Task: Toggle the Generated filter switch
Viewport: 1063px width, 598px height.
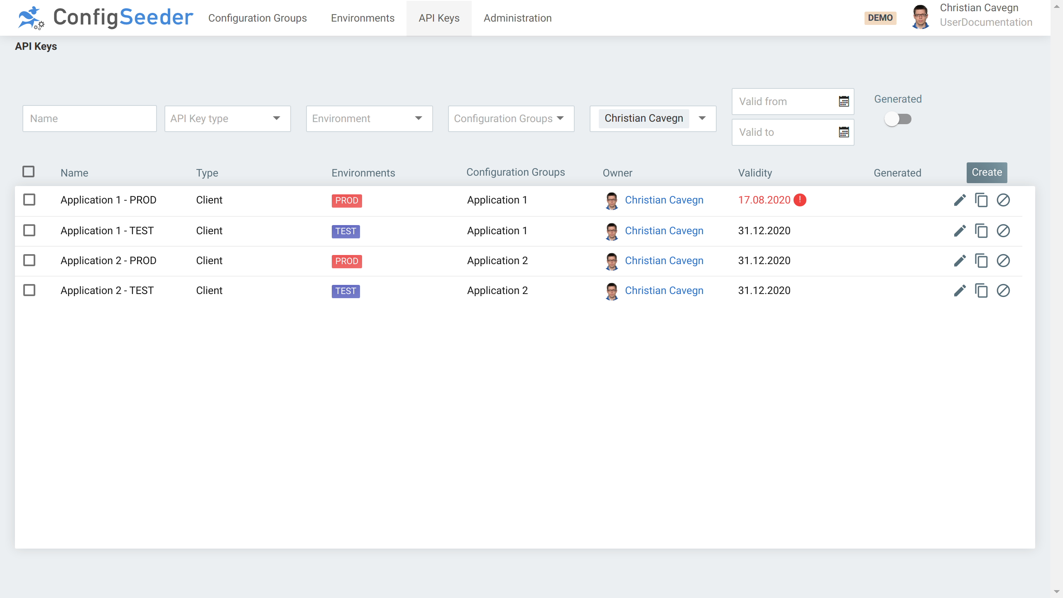Action: coord(898,119)
